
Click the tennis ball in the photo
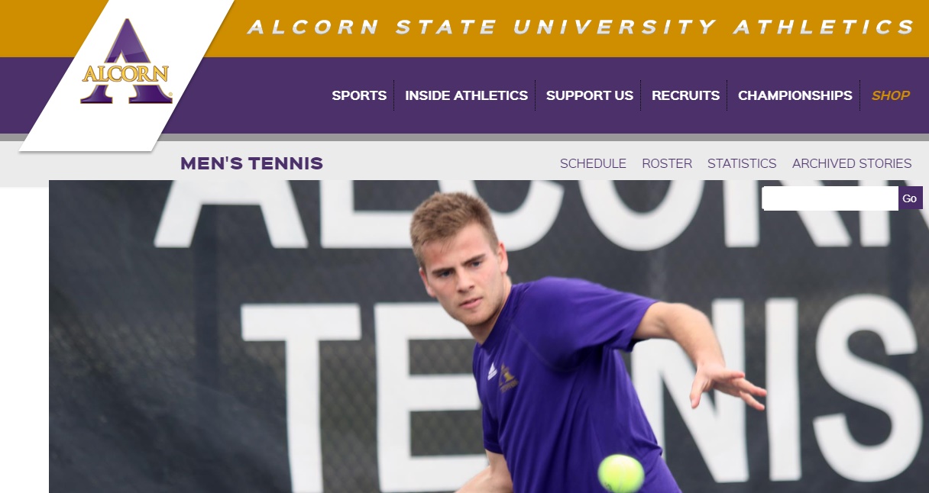[x=621, y=473]
